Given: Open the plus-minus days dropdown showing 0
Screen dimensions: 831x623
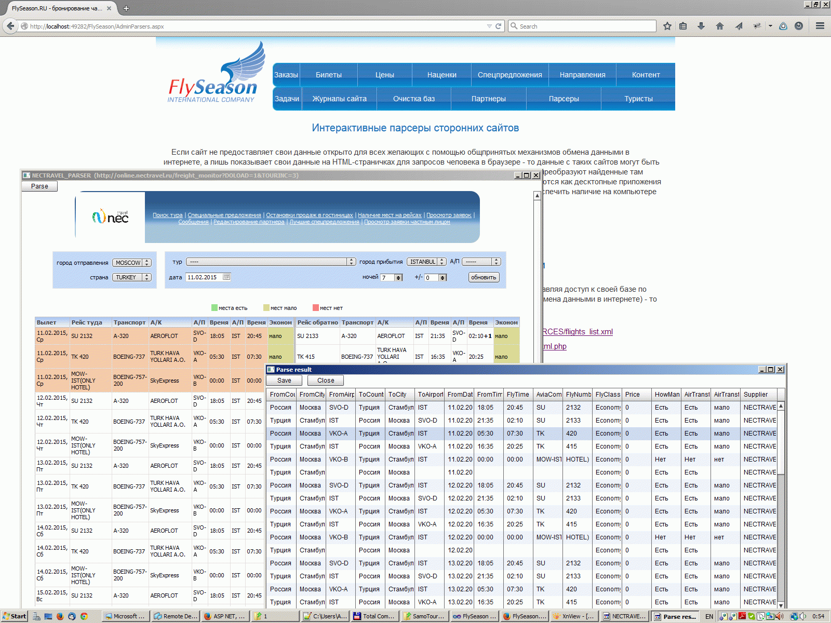Looking at the screenshot, I should pos(436,277).
